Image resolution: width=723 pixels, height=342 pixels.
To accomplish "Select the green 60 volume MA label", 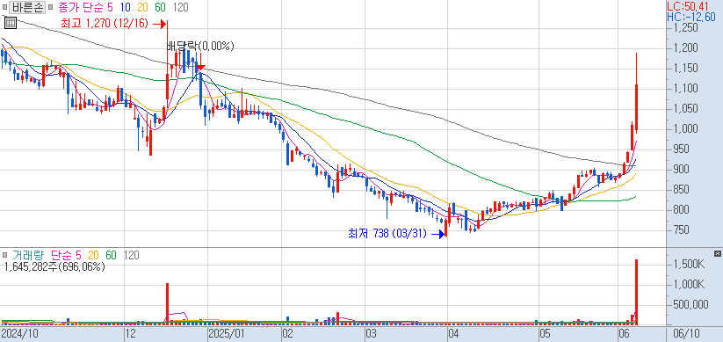I will (111, 255).
